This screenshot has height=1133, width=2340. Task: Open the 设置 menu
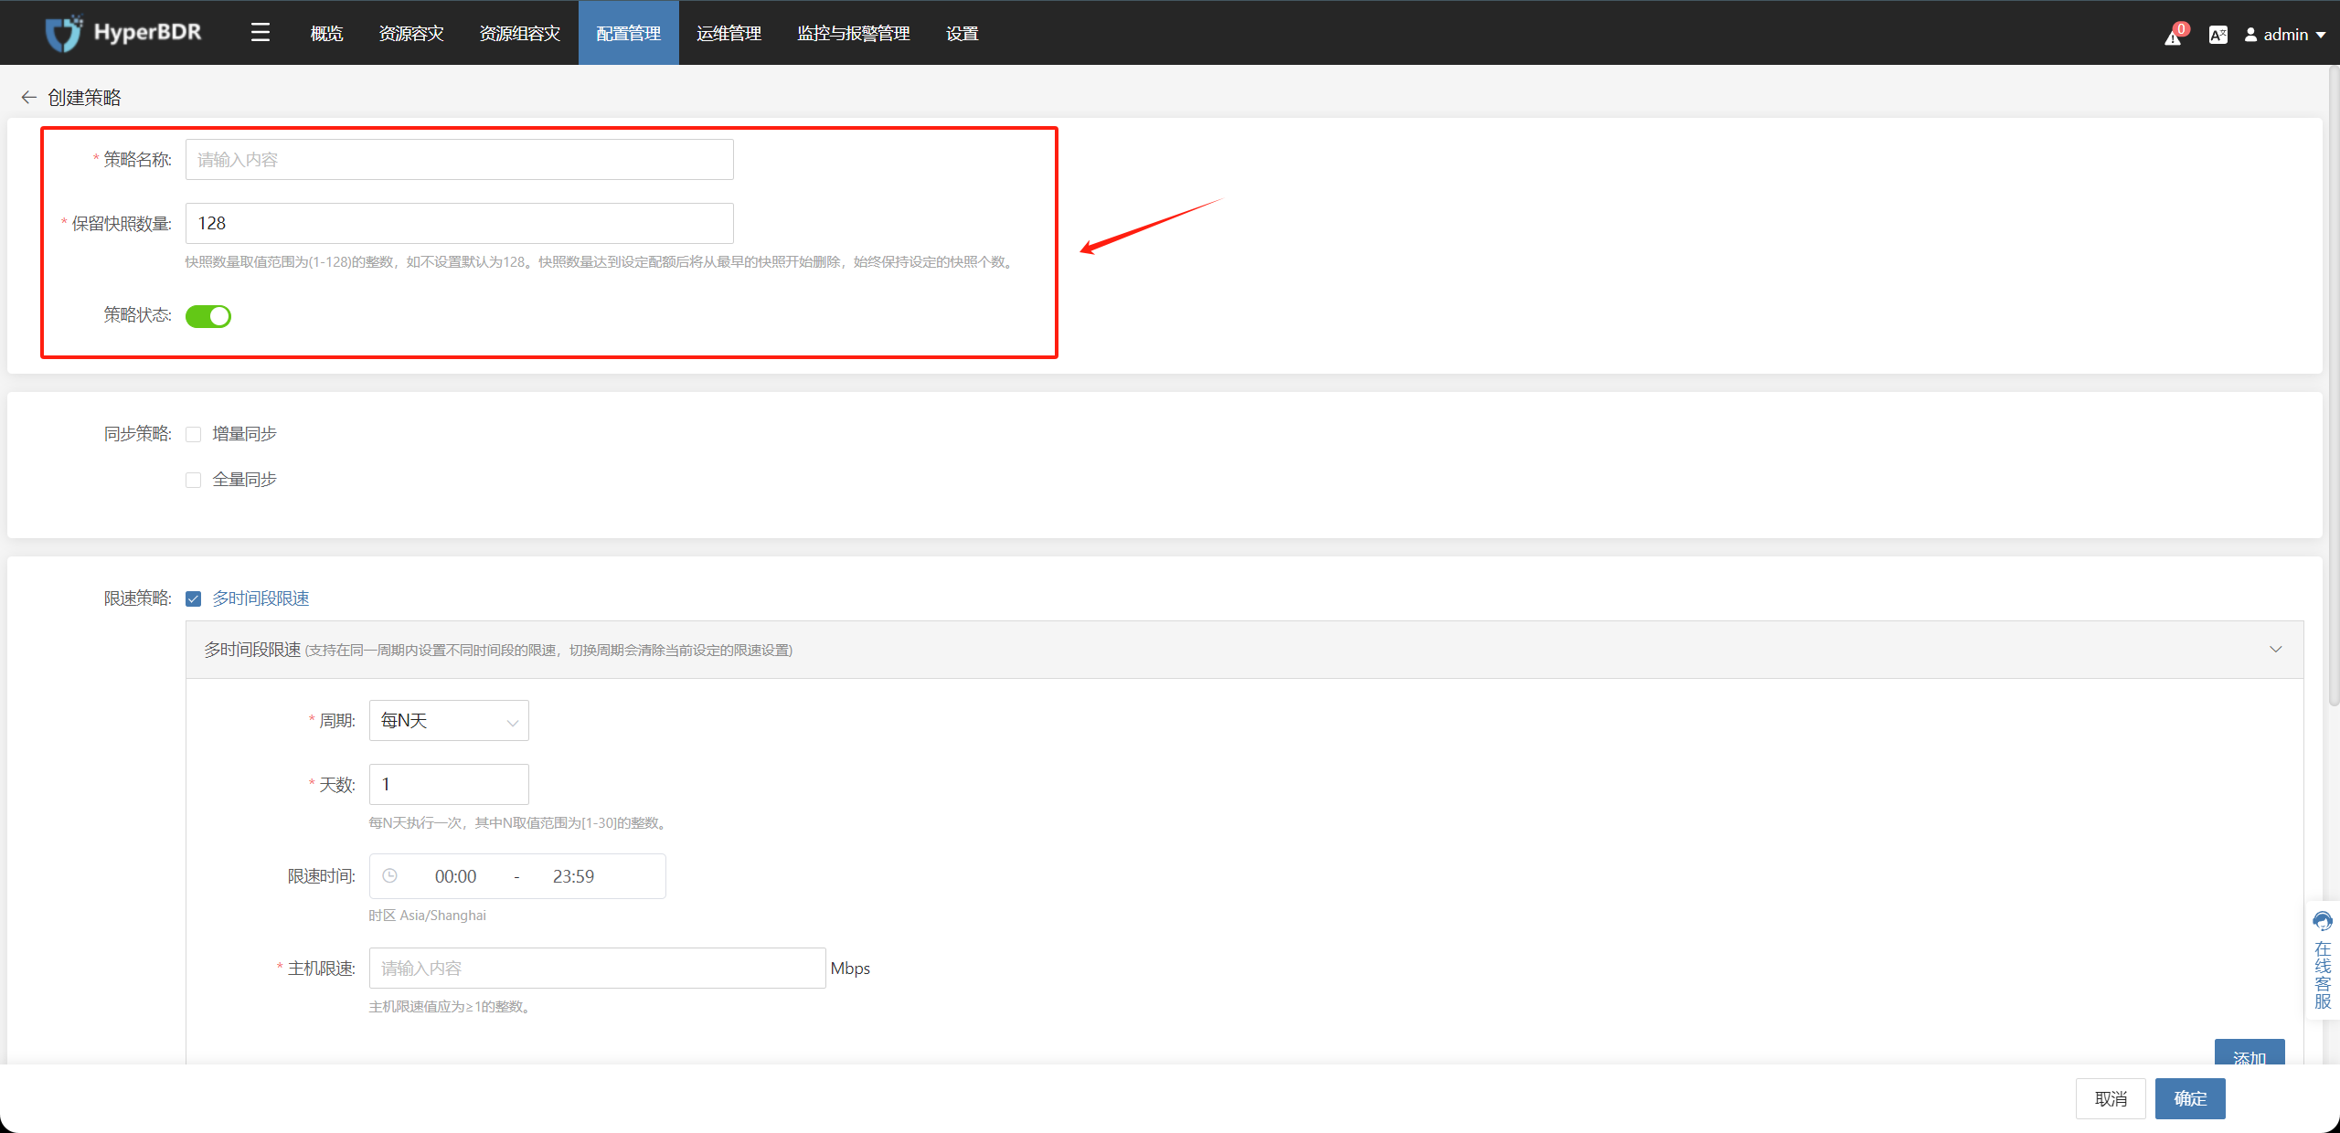click(x=963, y=33)
